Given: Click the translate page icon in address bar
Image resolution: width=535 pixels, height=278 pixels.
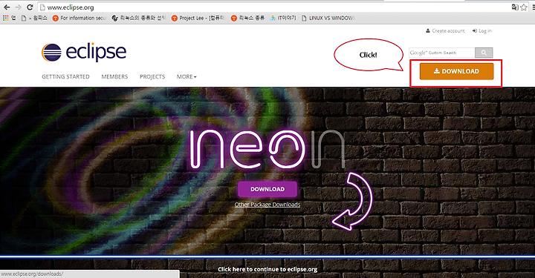Looking at the screenshot, I should pyautogui.click(x=515, y=7).
